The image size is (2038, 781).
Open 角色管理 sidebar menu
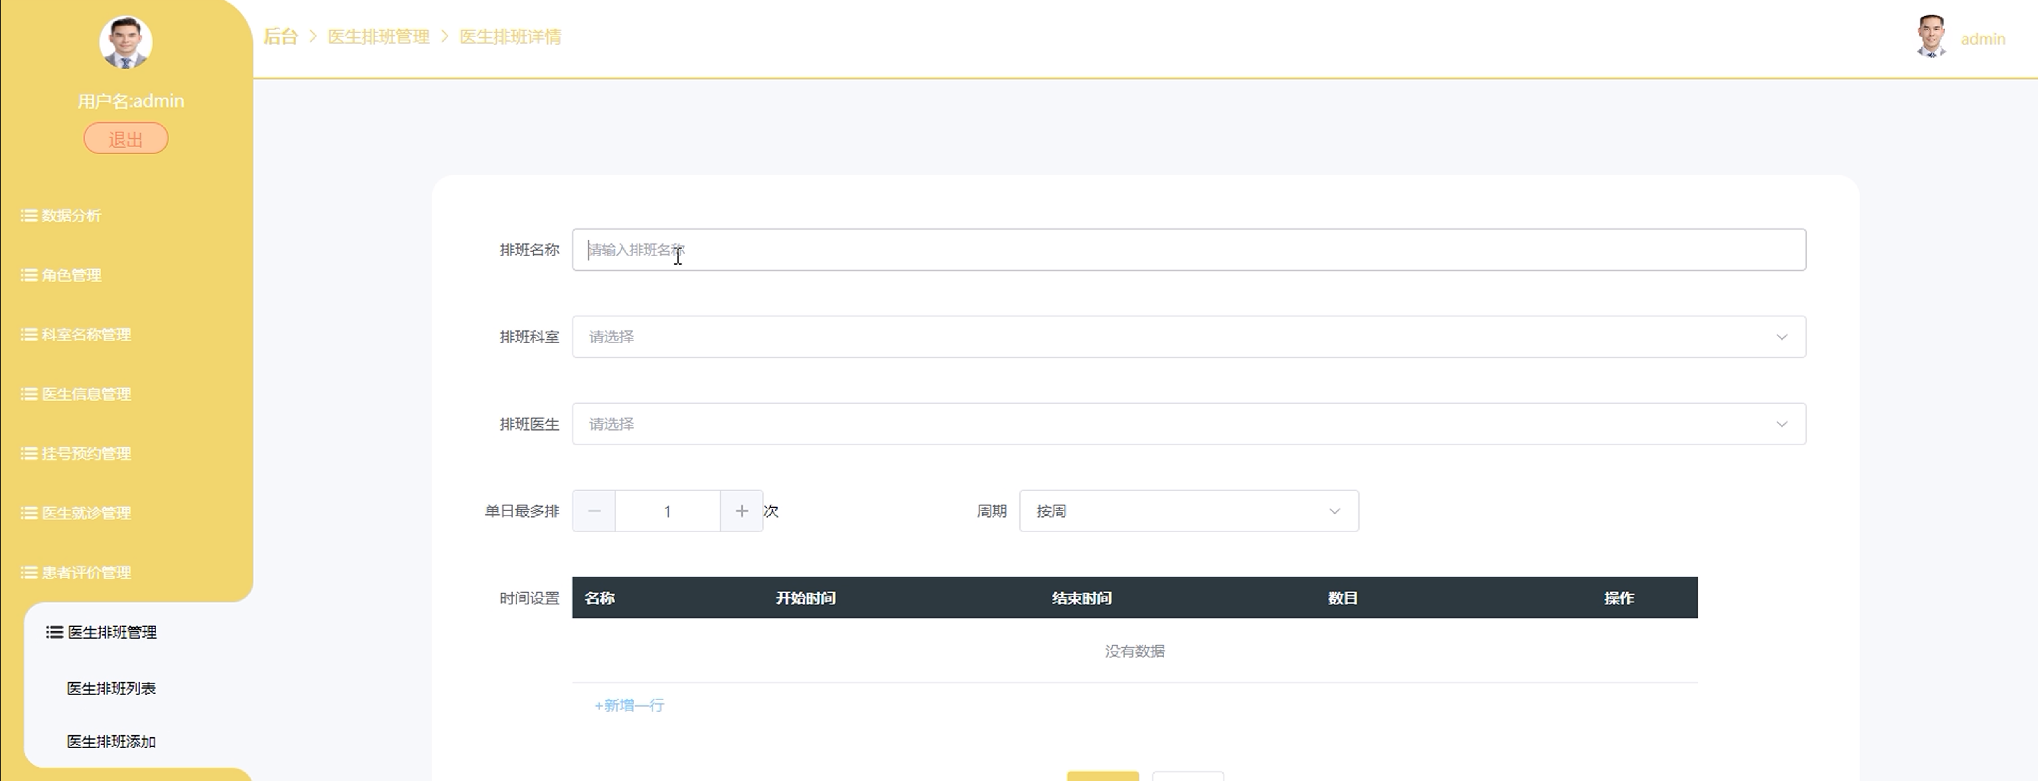[x=70, y=275]
